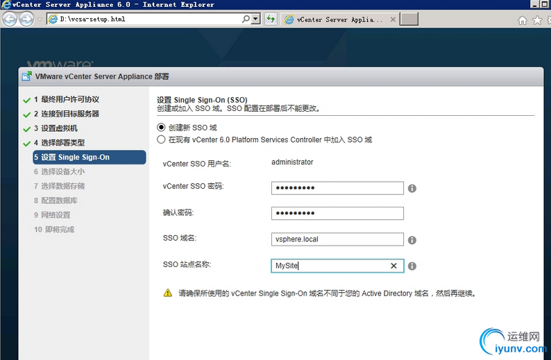Click green checkmark beside 设置虚拟机
This screenshot has width=551, height=360.
point(26,129)
